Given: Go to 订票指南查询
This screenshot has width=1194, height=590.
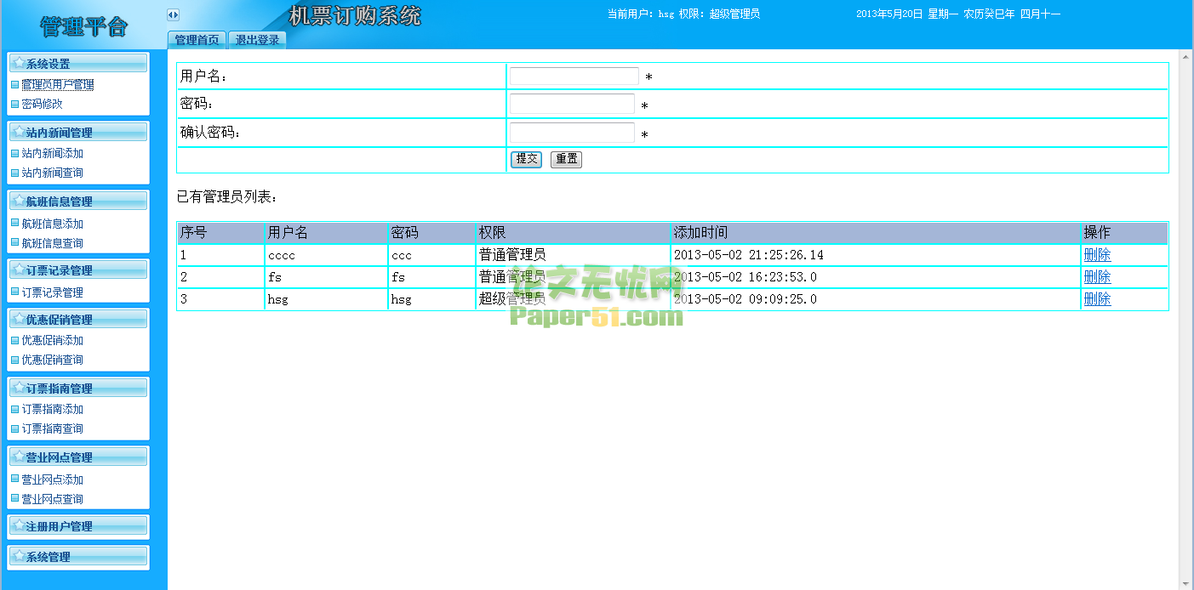Looking at the screenshot, I should coord(52,428).
